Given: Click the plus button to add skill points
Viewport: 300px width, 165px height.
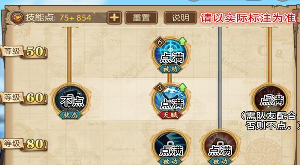Looking at the screenshot, I should tap(114, 18).
